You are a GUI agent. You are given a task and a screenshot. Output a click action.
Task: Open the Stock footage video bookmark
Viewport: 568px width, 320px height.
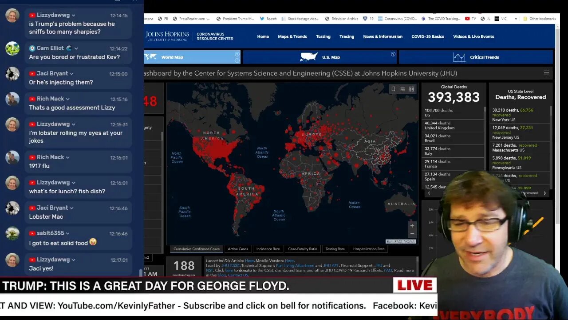pyautogui.click(x=300, y=19)
